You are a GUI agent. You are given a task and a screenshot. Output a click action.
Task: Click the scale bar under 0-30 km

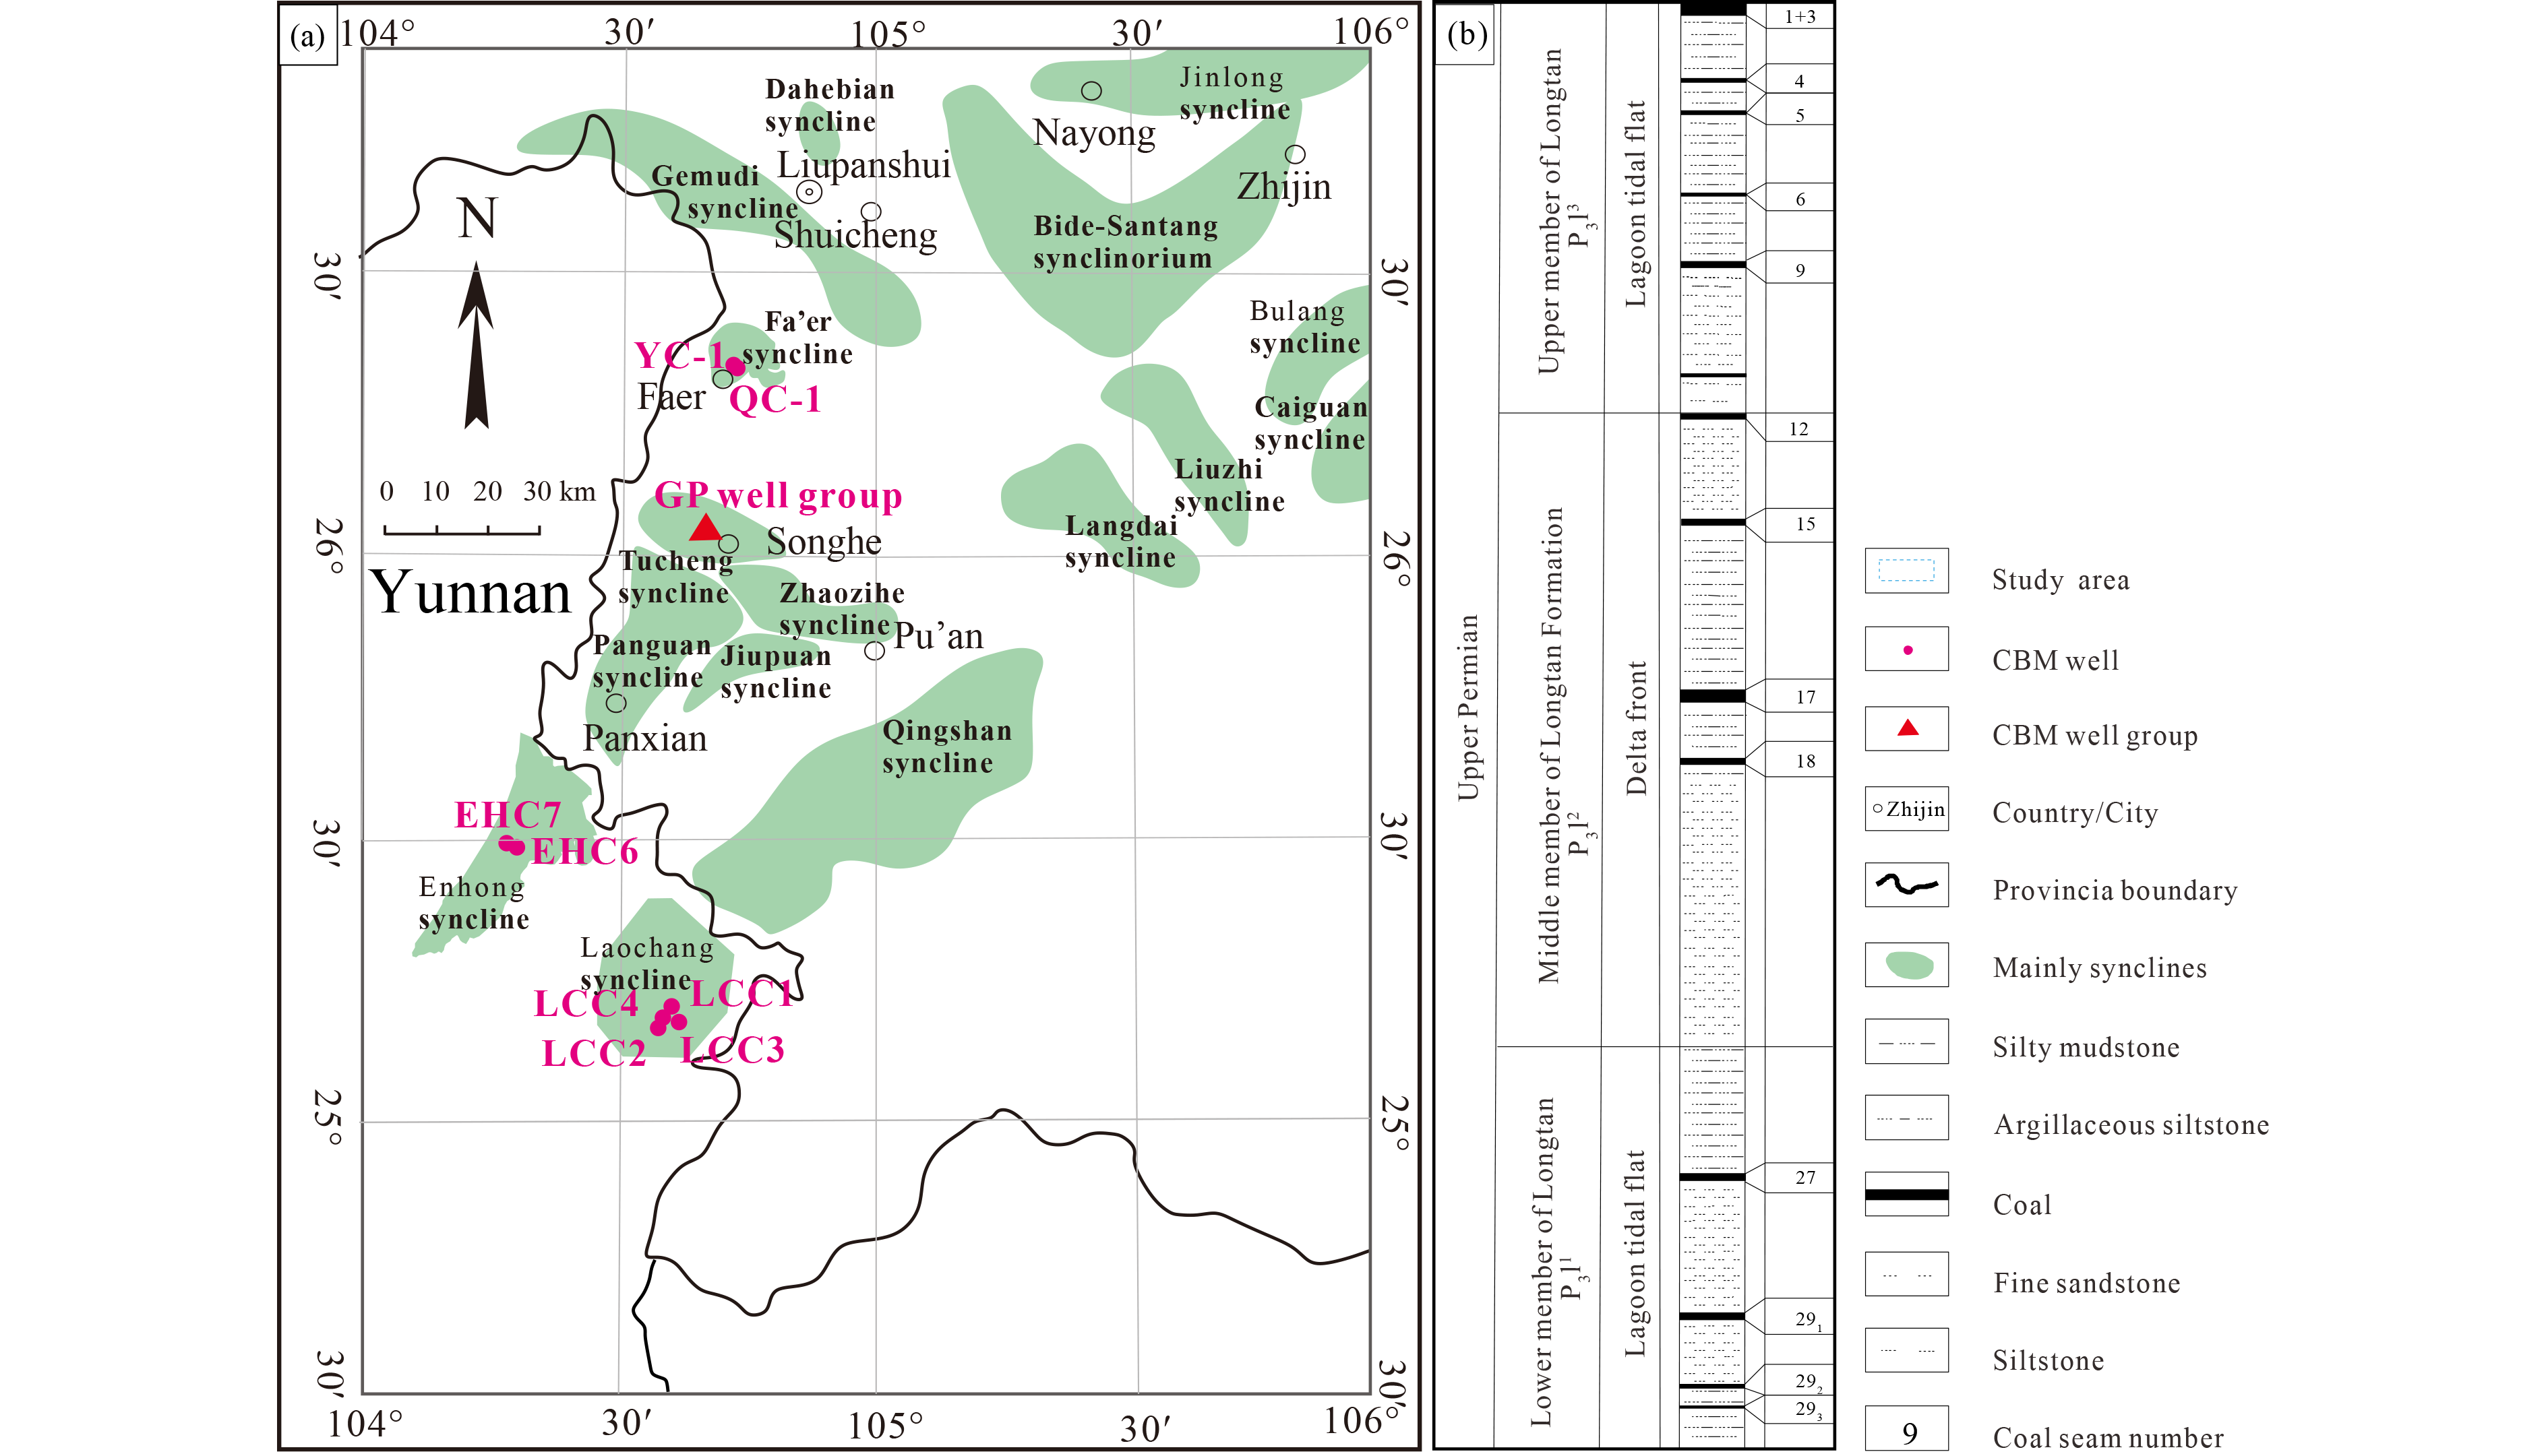coord(462,532)
